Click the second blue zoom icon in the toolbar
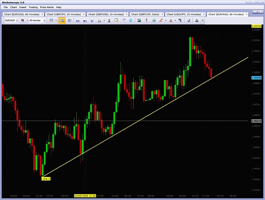This screenshot has height=200, width=265. click(x=85, y=21)
